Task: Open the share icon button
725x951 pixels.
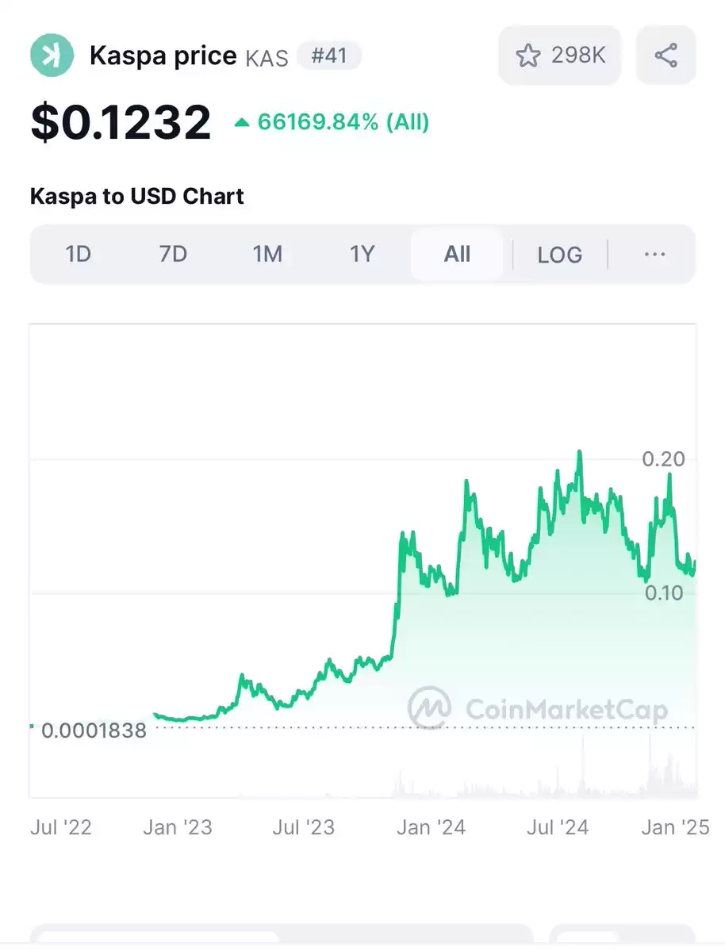Action: point(666,56)
